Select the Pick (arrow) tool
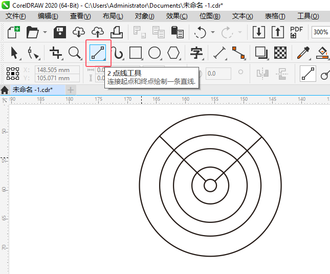This screenshot has width=330, height=274. 14,53
